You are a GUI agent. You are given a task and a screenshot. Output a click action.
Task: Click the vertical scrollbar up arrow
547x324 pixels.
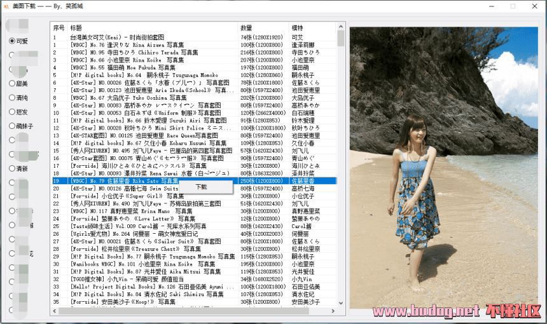tap(340, 27)
